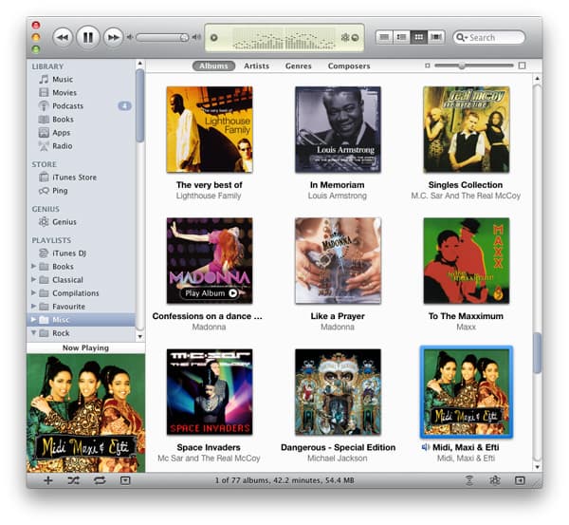Select Midi, Maxi & Efti album cover
The height and width of the screenshot is (525, 569).
coord(467,392)
